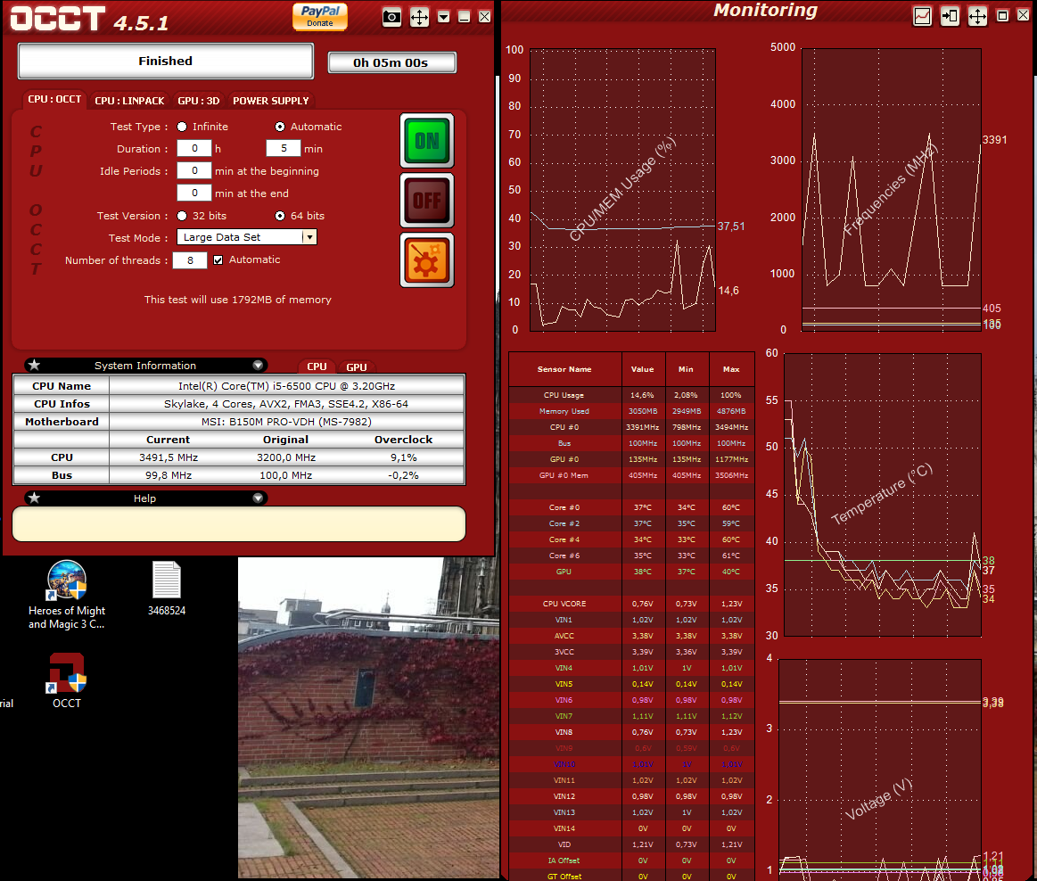The height and width of the screenshot is (881, 1037).
Task: Select the Automatic test type radio button
Action: tap(280, 127)
